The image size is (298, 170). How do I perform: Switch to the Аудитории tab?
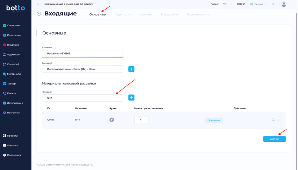point(123,14)
